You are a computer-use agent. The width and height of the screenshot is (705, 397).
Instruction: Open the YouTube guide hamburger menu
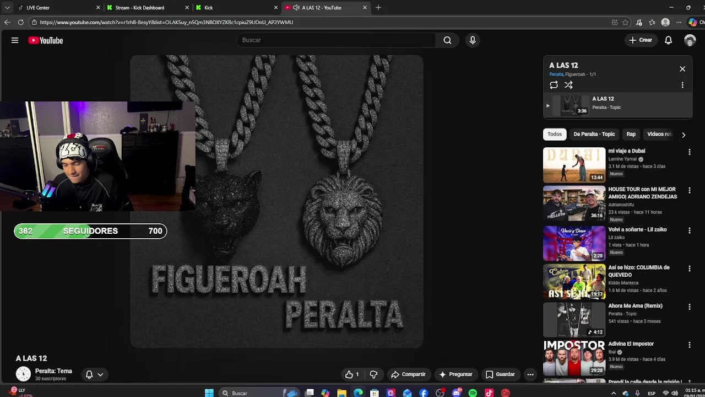click(x=15, y=40)
